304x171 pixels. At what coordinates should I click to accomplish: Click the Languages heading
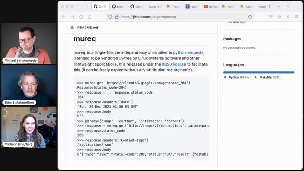point(233,65)
